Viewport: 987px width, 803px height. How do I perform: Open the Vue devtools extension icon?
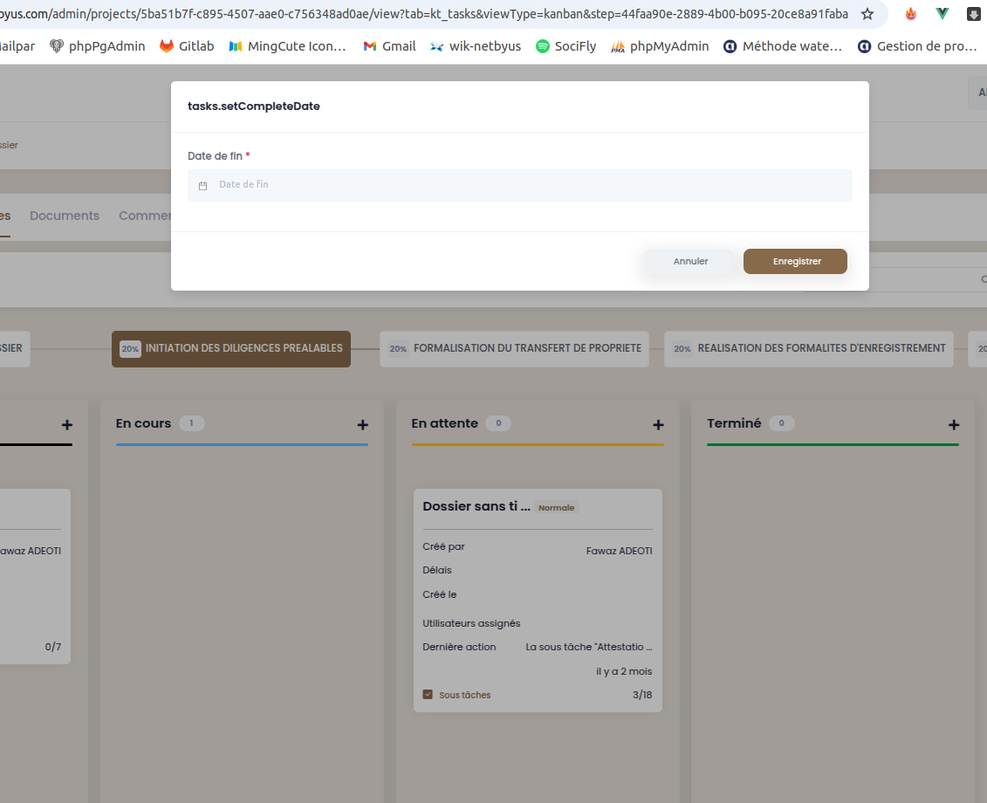click(942, 14)
